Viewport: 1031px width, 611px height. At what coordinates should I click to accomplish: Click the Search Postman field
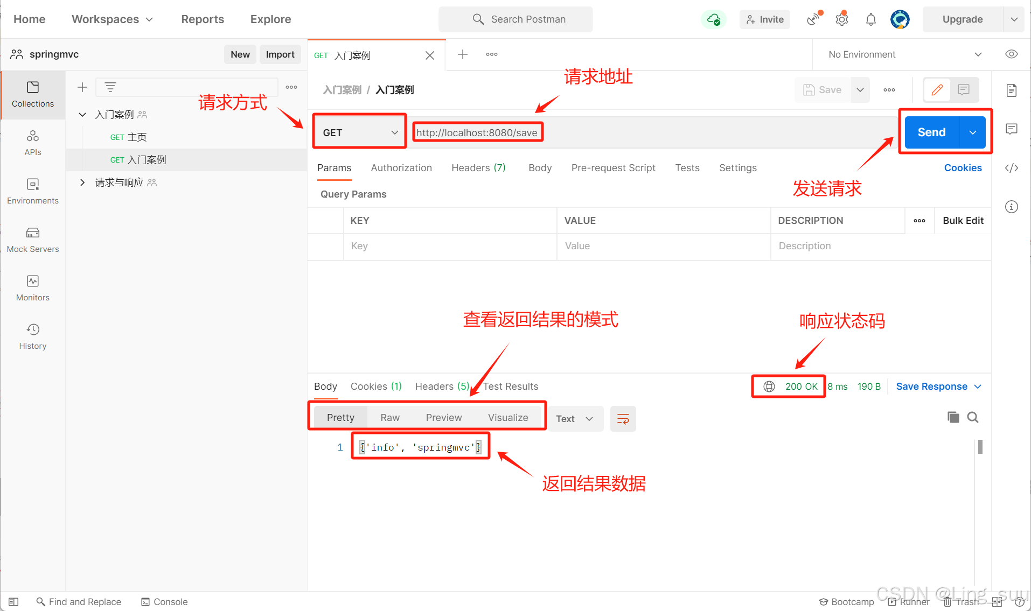515,19
